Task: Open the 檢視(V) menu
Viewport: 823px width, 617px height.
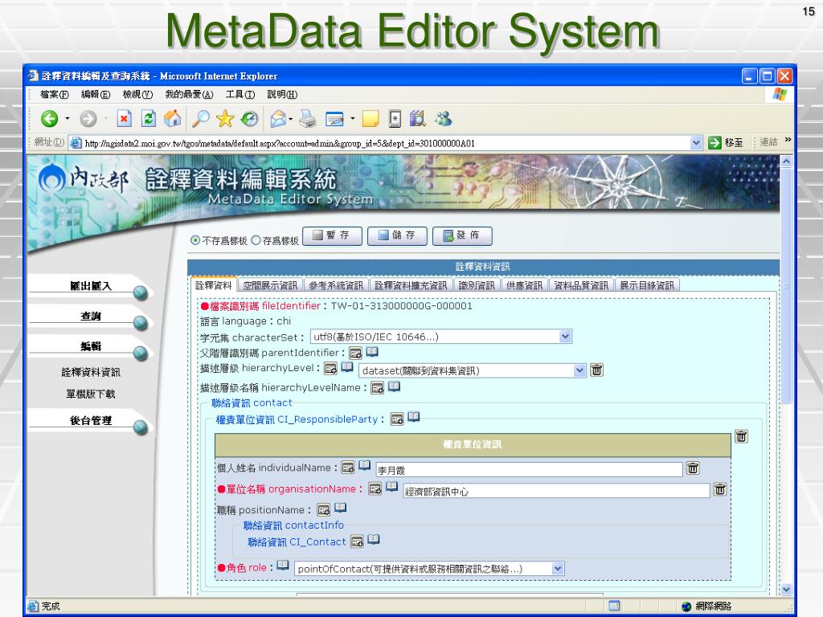Action: [137, 95]
